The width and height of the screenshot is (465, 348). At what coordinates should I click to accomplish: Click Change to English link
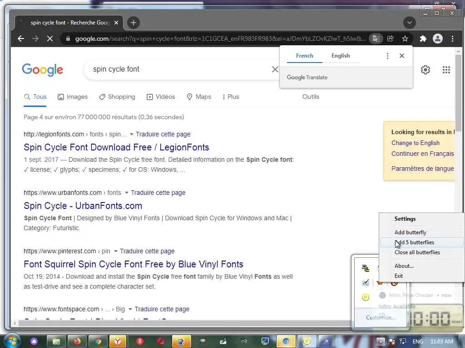(415, 143)
